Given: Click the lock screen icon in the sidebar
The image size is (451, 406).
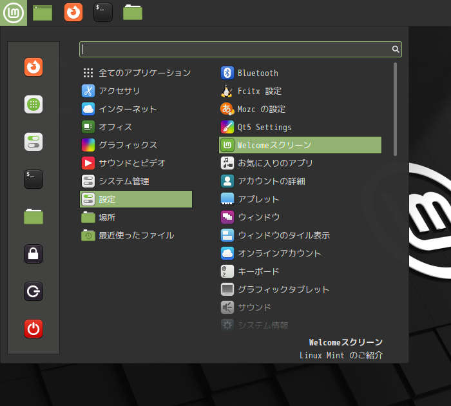Looking at the screenshot, I should tap(34, 254).
